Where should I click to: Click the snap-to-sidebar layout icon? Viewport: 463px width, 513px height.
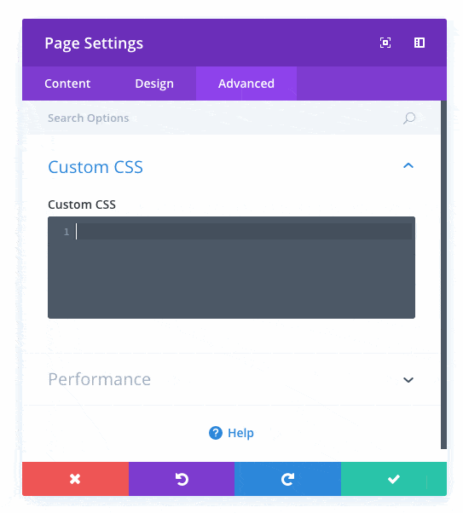(x=420, y=43)
